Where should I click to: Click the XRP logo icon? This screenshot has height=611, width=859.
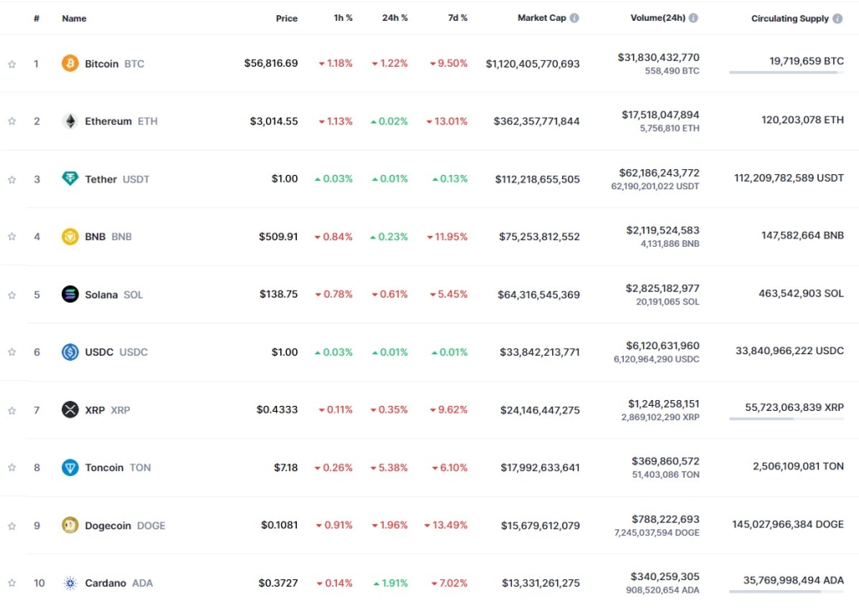click(x=69, y=409)
